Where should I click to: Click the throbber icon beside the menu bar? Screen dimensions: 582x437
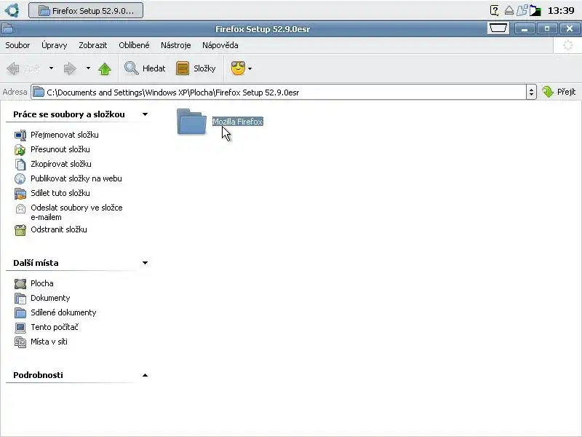coord(567,45)
